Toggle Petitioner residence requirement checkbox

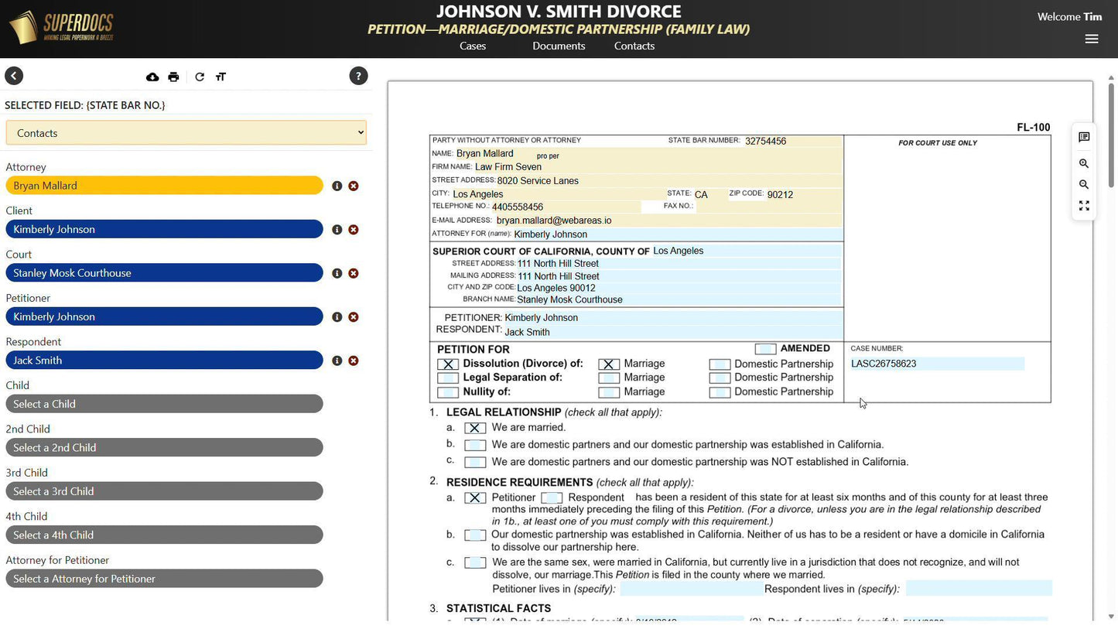(475, 498)
